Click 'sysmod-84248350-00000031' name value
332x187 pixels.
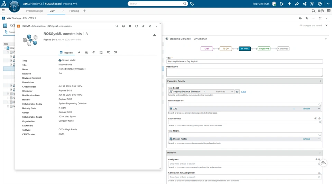(x=72, y=69)
